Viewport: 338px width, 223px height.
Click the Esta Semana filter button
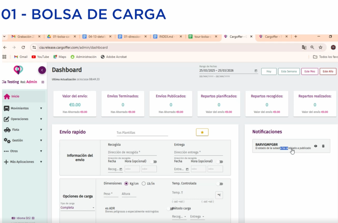pos(289,71)
